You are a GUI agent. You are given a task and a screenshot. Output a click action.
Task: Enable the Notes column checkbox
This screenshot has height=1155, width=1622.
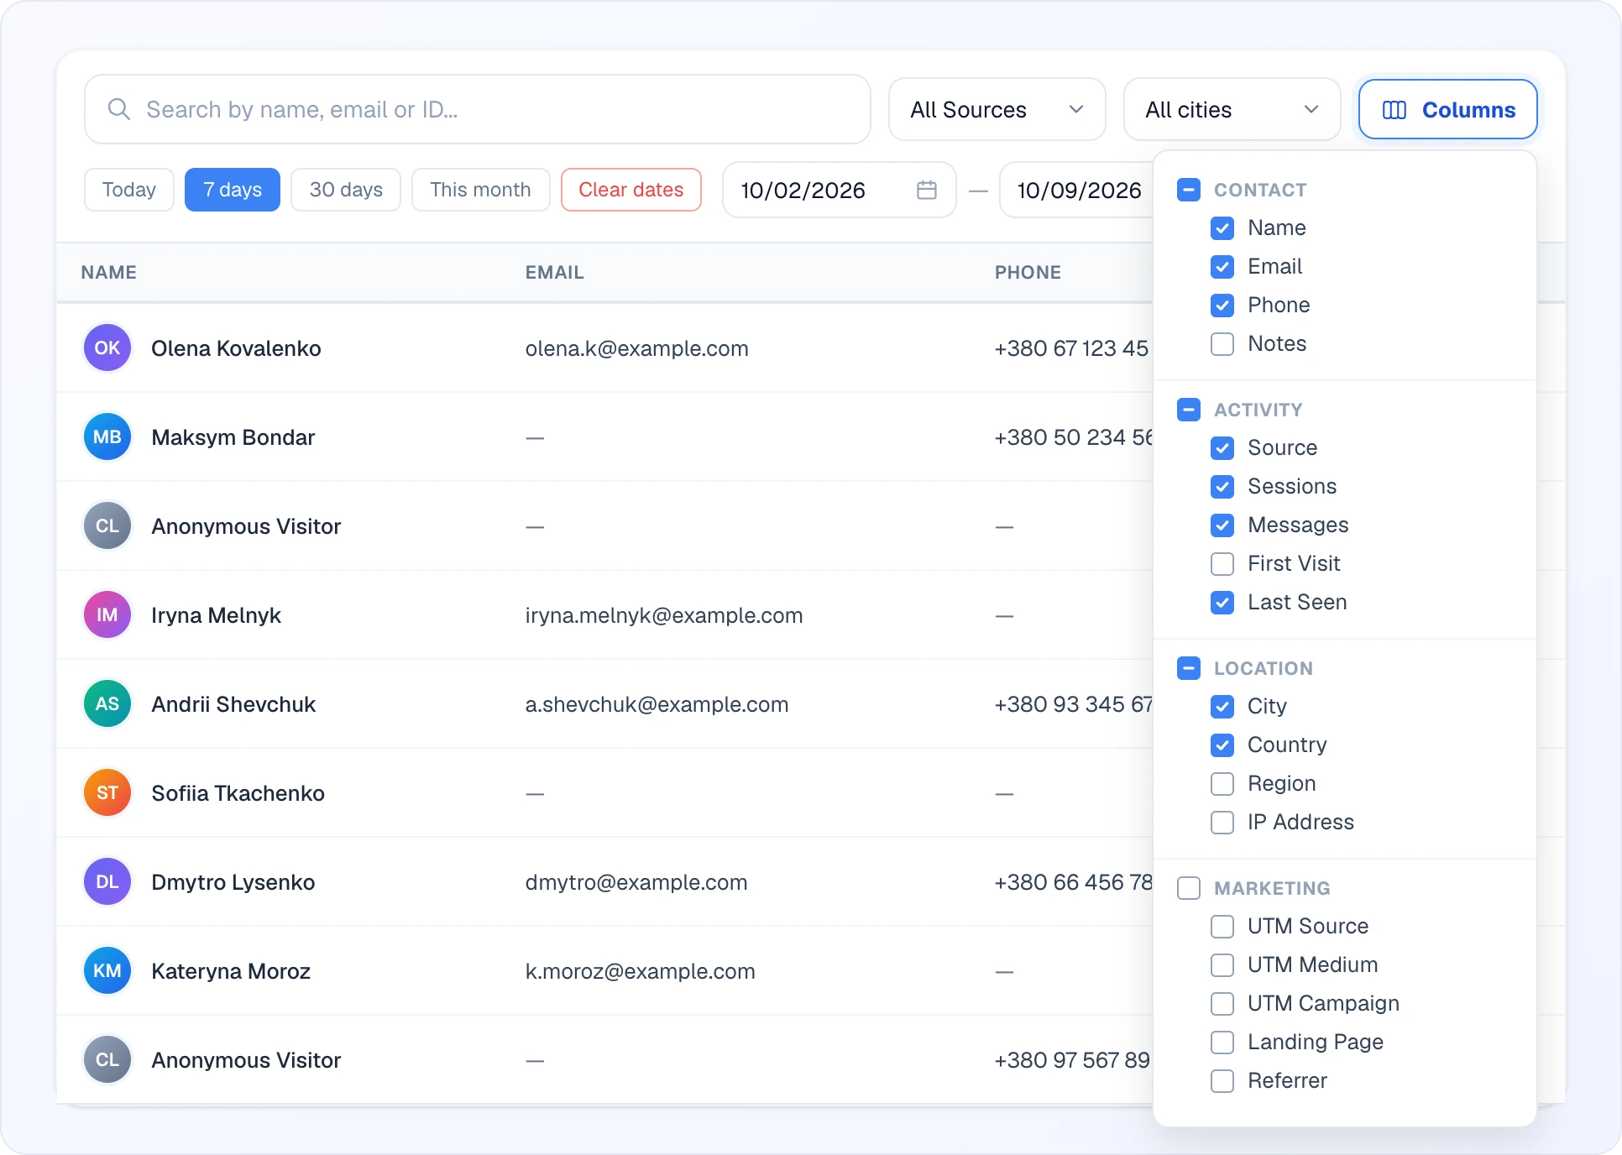coord(1222,344)
